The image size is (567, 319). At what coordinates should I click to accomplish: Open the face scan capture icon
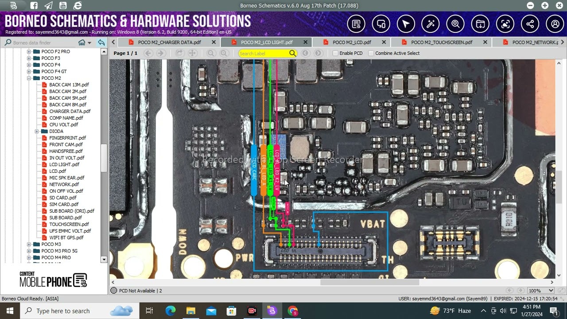point(505,24)
